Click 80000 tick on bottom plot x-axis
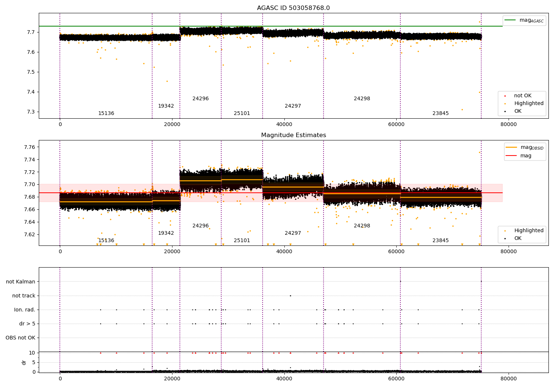This screenshot has height=387, width=554. point(509,379)
